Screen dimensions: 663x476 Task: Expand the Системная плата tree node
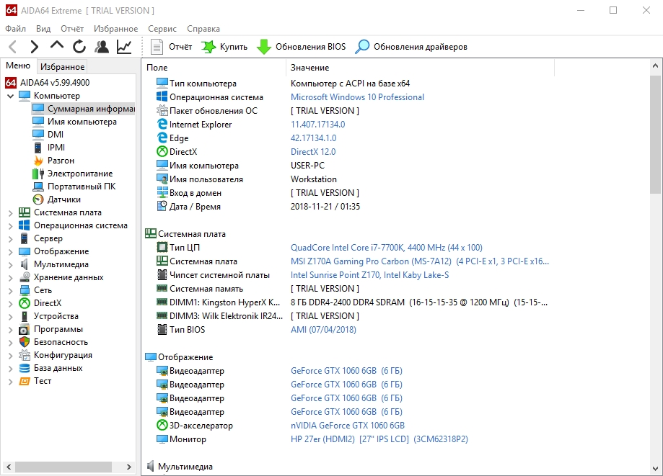[11, 212]
